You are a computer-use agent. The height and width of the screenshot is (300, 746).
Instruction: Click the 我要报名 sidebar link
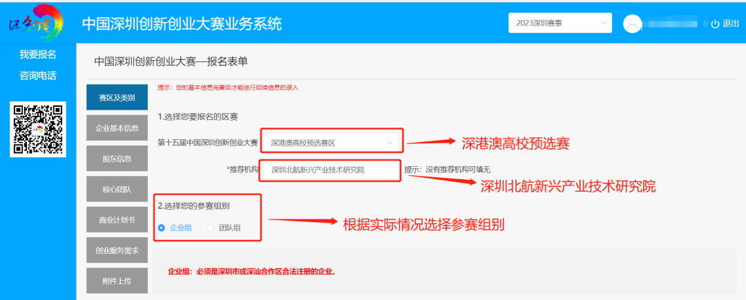pos(38,54)
